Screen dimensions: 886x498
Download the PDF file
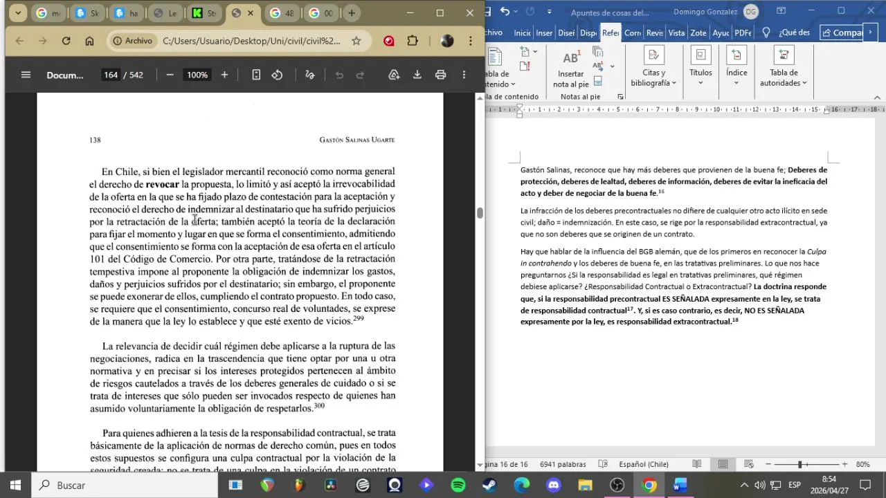[x=417, y=75]
